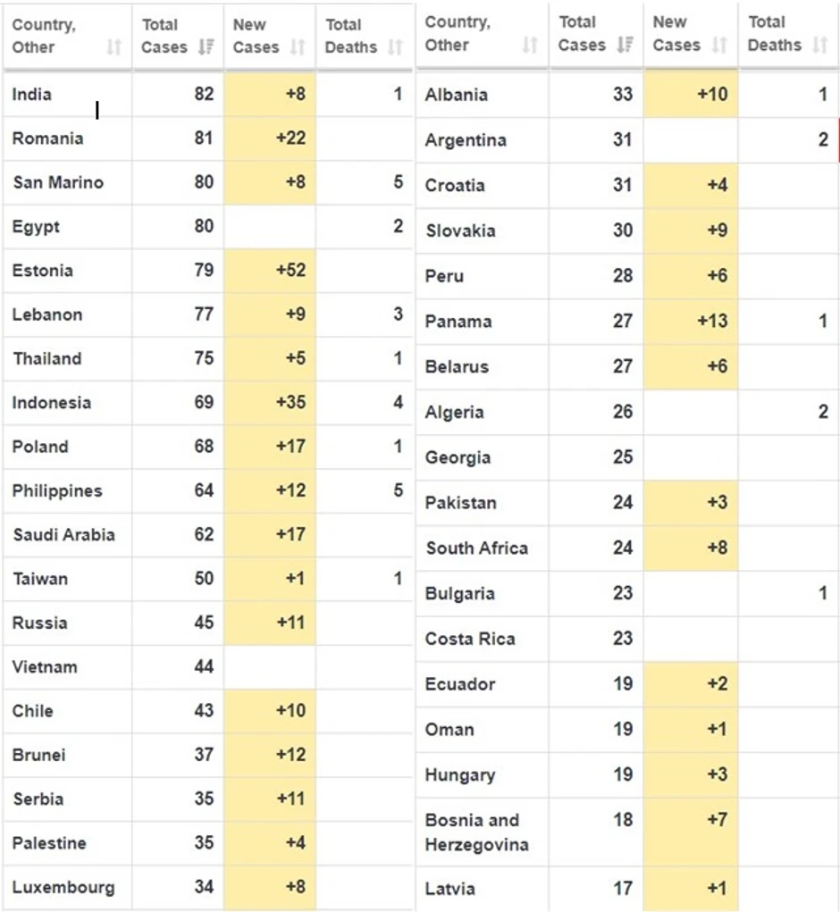Open the San Marino country link

click(x=58, y=182)
